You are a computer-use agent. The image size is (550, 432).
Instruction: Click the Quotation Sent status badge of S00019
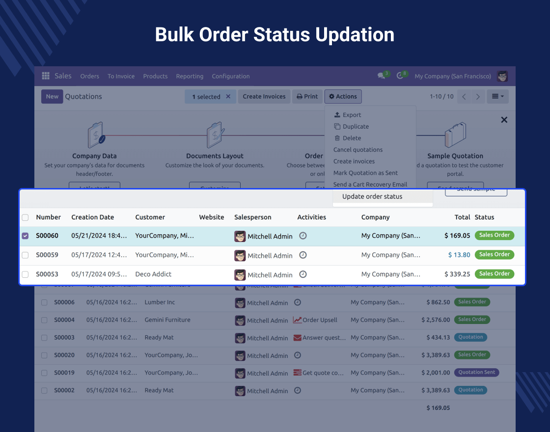click(476, 372)
